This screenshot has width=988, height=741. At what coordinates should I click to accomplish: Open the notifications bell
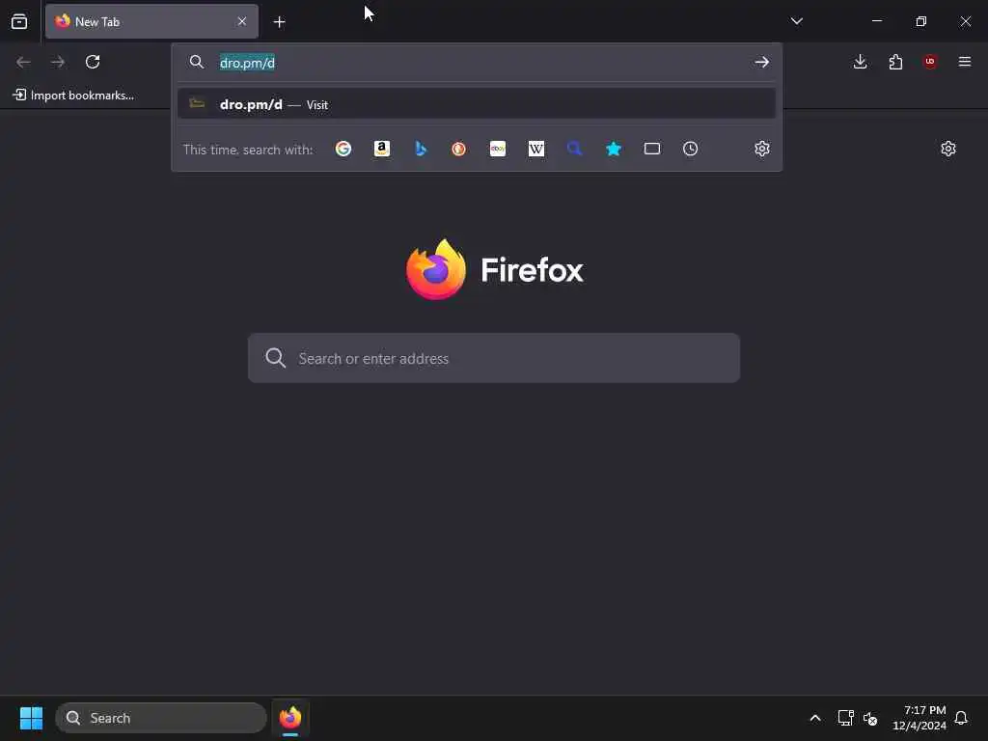961,718
